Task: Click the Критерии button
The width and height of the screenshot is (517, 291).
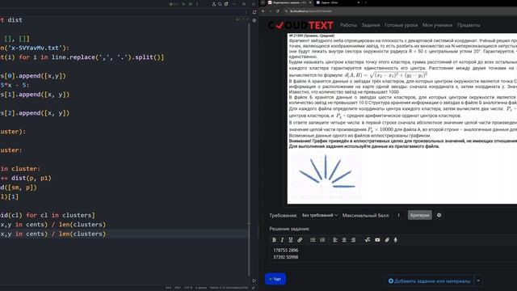Action: (x=420, y=215)
